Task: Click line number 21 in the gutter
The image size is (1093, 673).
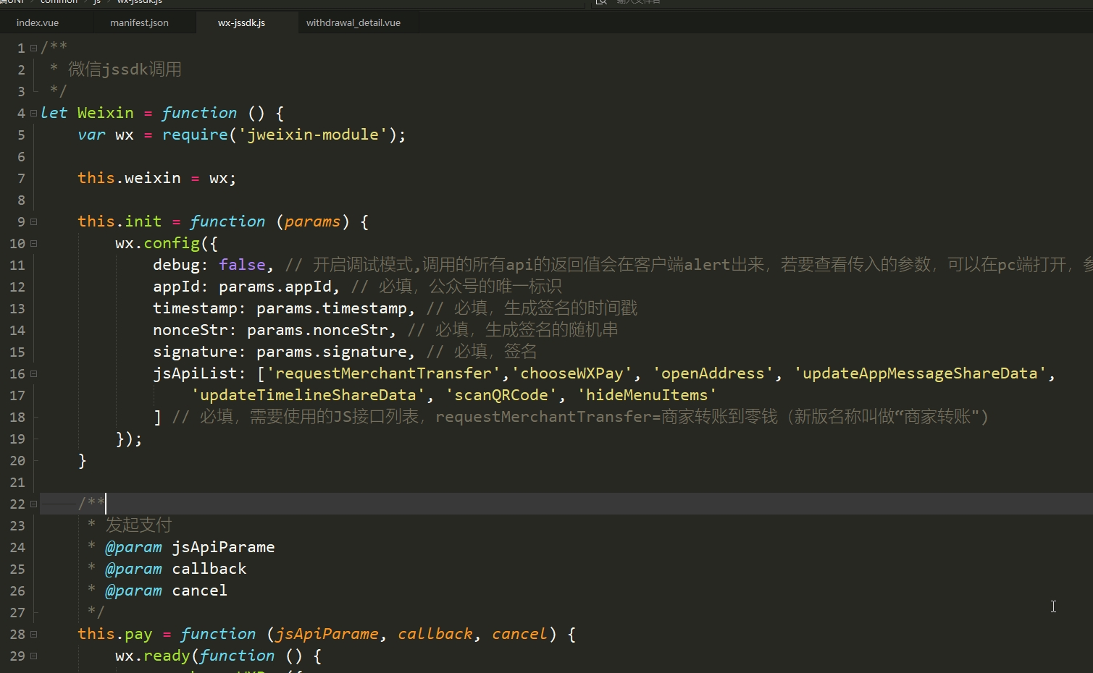Action: pos(17,483)
